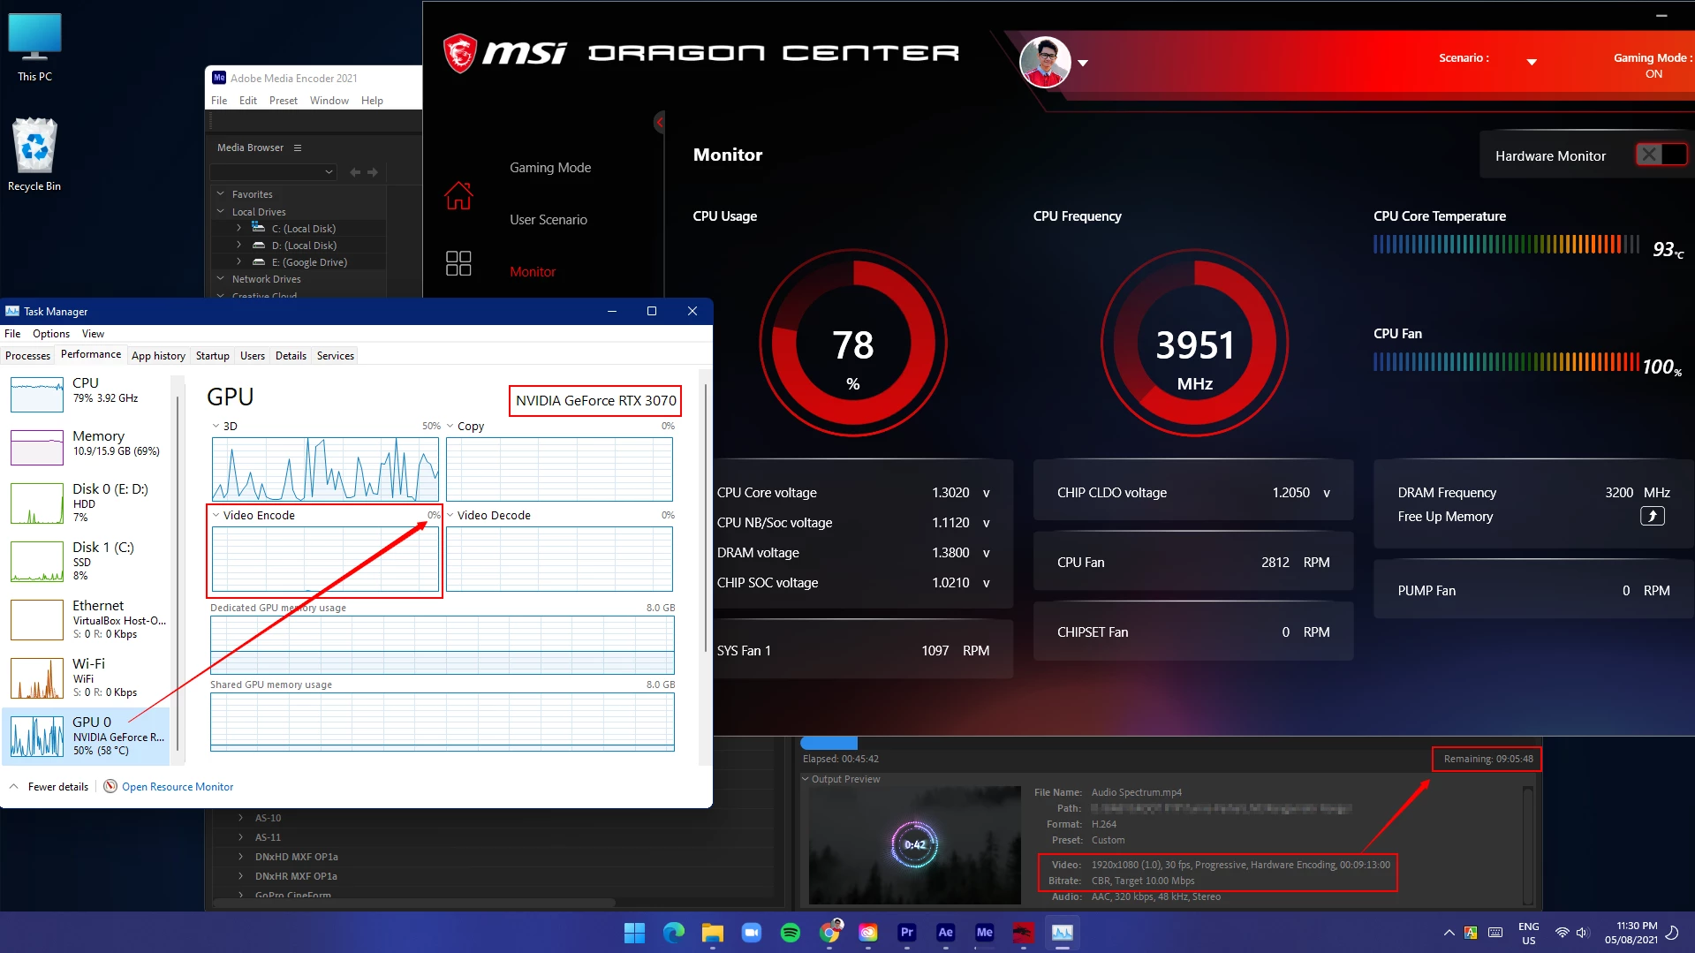
Task: Click Dragon Center home icon
Action: point(458,195)
